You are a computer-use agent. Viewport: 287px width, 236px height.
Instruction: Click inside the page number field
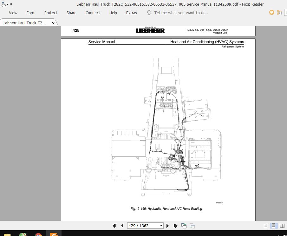coord(143,226)
